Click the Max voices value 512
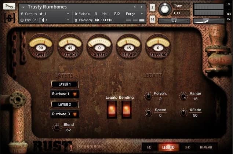Image resolution: width=233 pixels, height=154 pixels. (x=117, y=14)
